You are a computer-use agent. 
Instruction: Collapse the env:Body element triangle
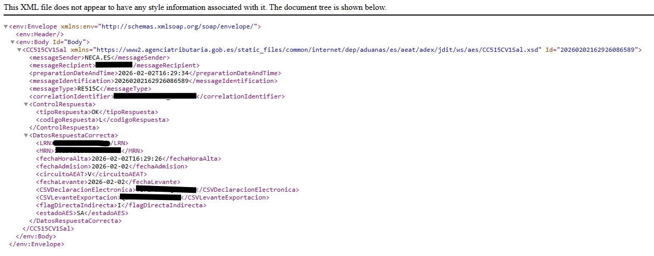coord(12,42)
